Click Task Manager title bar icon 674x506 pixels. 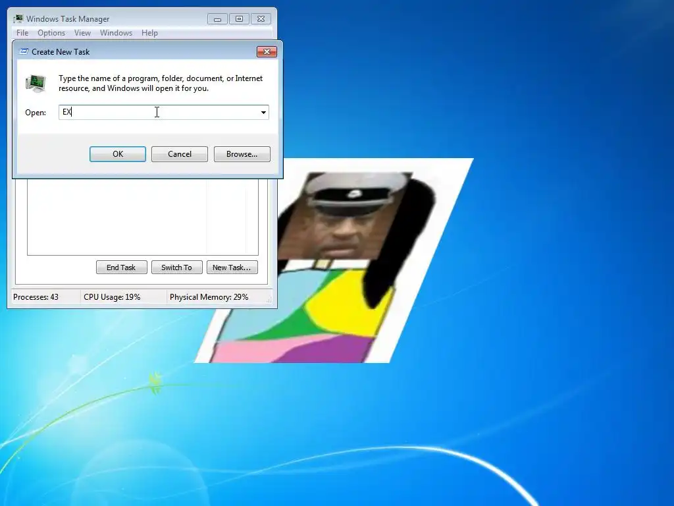(x=18, y=18)
